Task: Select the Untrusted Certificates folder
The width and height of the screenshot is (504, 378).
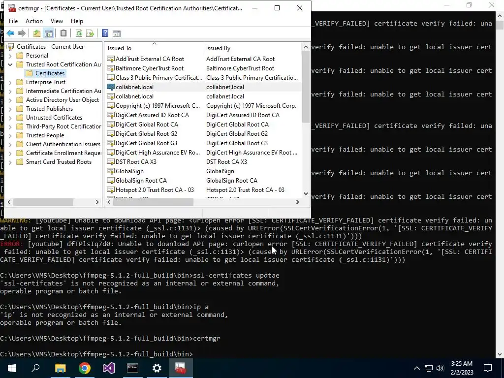Action: (54, 118)
